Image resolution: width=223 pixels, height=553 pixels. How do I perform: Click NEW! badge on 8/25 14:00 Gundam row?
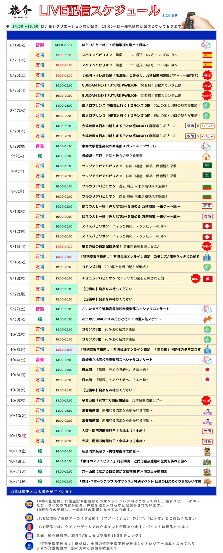(207, 86)
